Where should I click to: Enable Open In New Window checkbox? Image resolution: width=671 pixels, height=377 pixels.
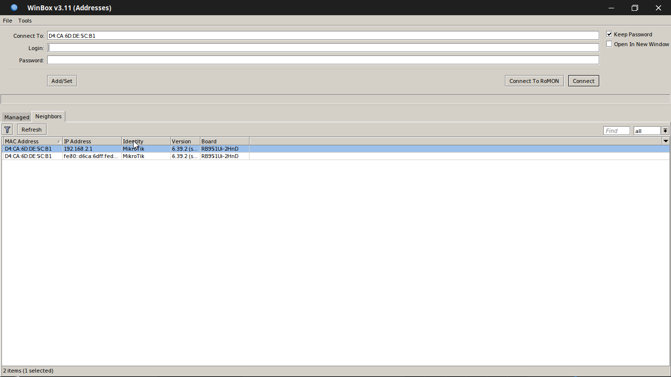[x=609, y=44]
